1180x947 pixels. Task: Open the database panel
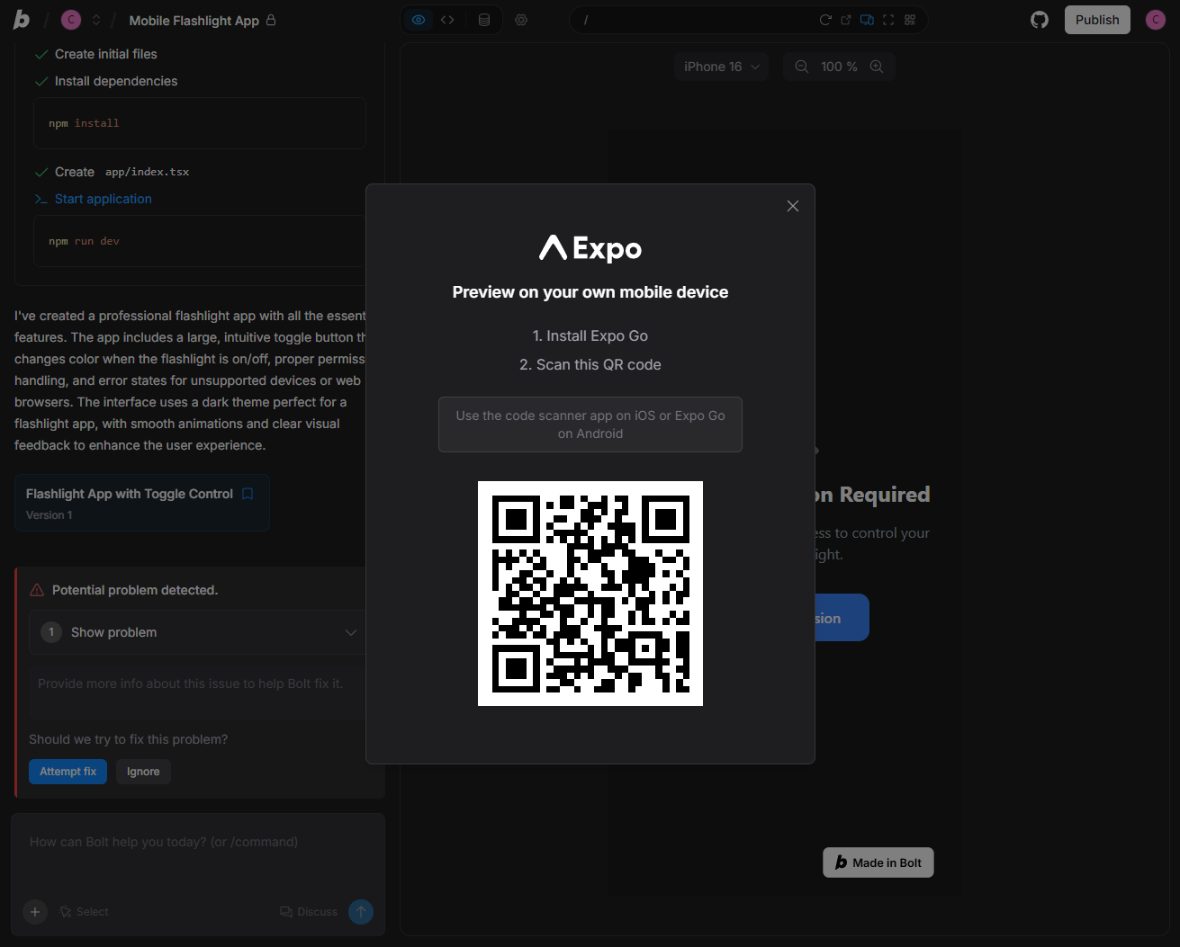pyautogui.click(x=482, y=19)
